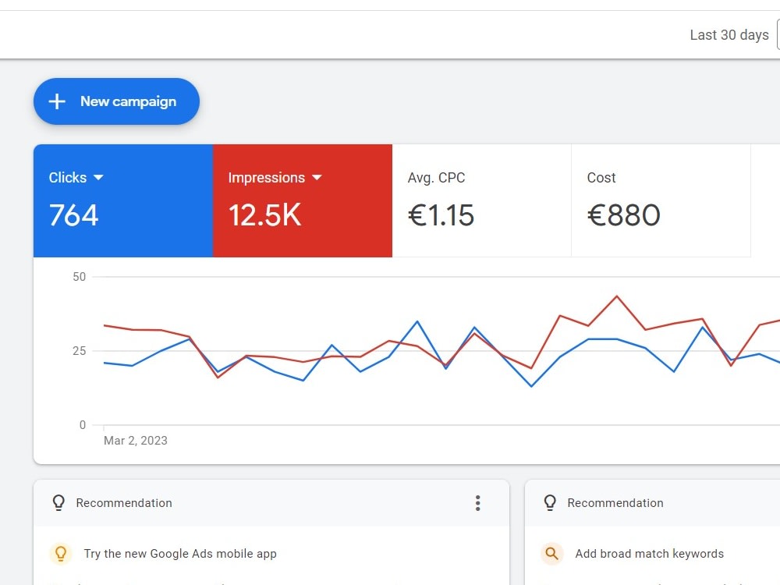Click the second 'Recommendation' card heading text
The image size is (780, 585).
615,503
